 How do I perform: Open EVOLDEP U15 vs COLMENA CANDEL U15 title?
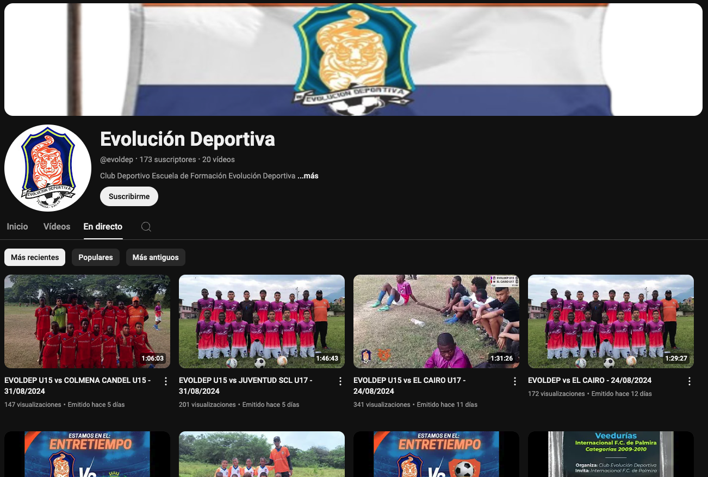coord(78,386)
